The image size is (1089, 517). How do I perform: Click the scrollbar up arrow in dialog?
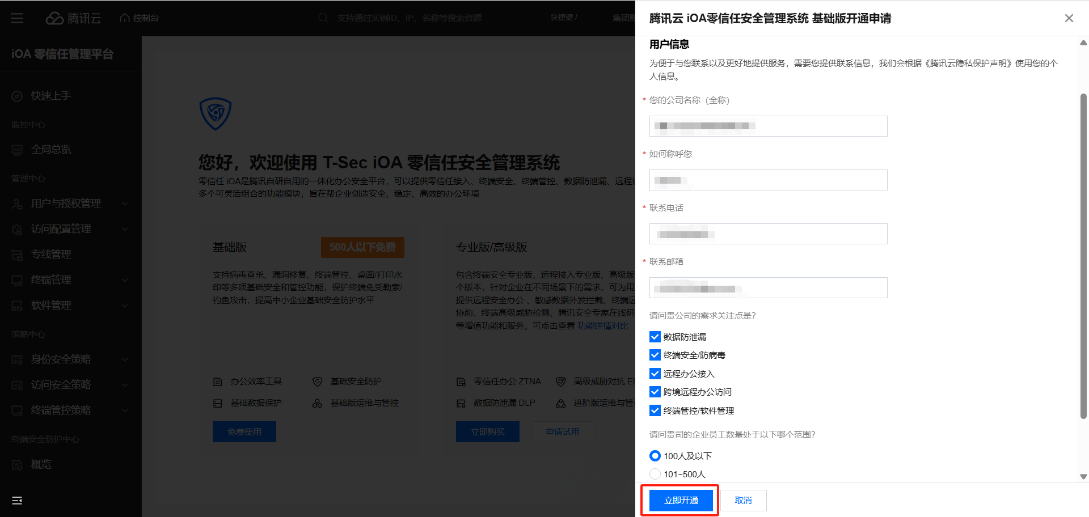pyautogui.click(x=1083, y=43)
